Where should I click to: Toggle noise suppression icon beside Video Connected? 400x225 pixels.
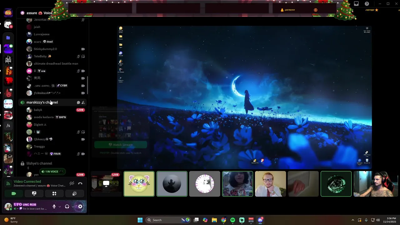click(x=72, y=183)
